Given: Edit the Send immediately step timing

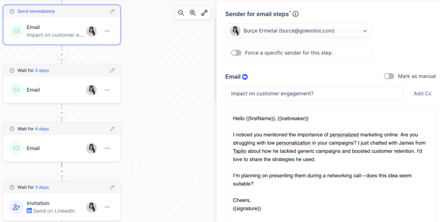Looking at the screenshot, I should pyautogui.click(x=112, y=12).
